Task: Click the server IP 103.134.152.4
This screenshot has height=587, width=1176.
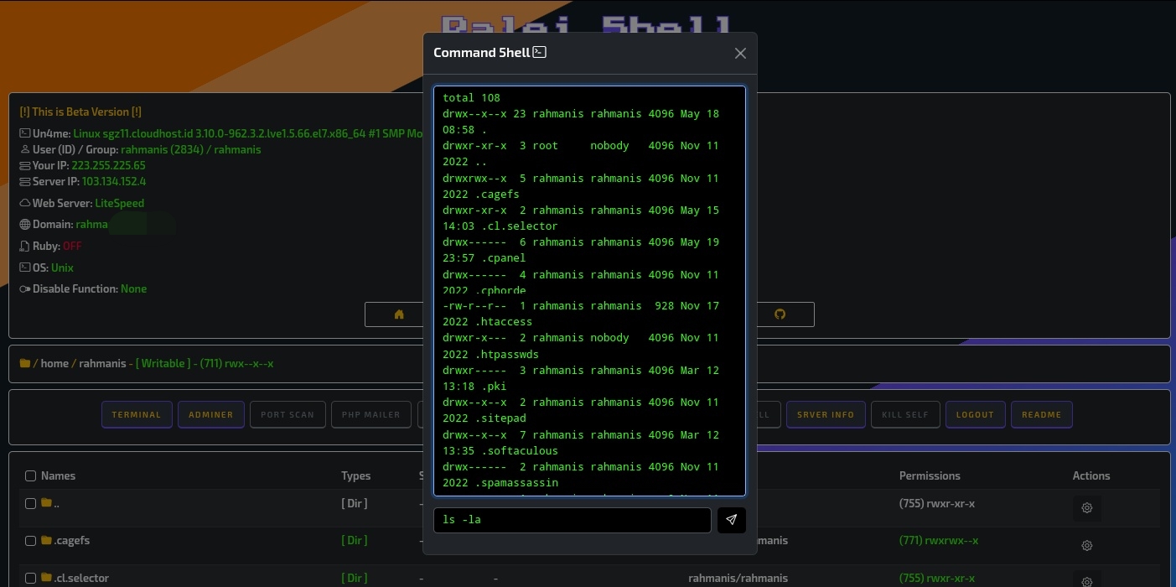Action: tap(114, 181)
